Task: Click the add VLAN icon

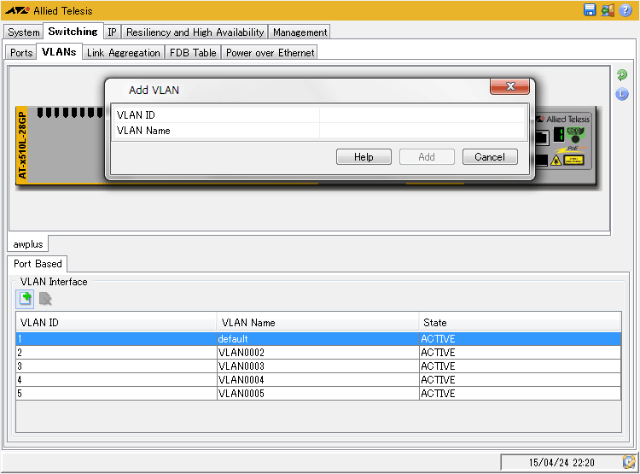Action: [26, 298]
